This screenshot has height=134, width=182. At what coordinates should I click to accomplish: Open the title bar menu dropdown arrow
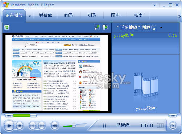pos(154,5)
